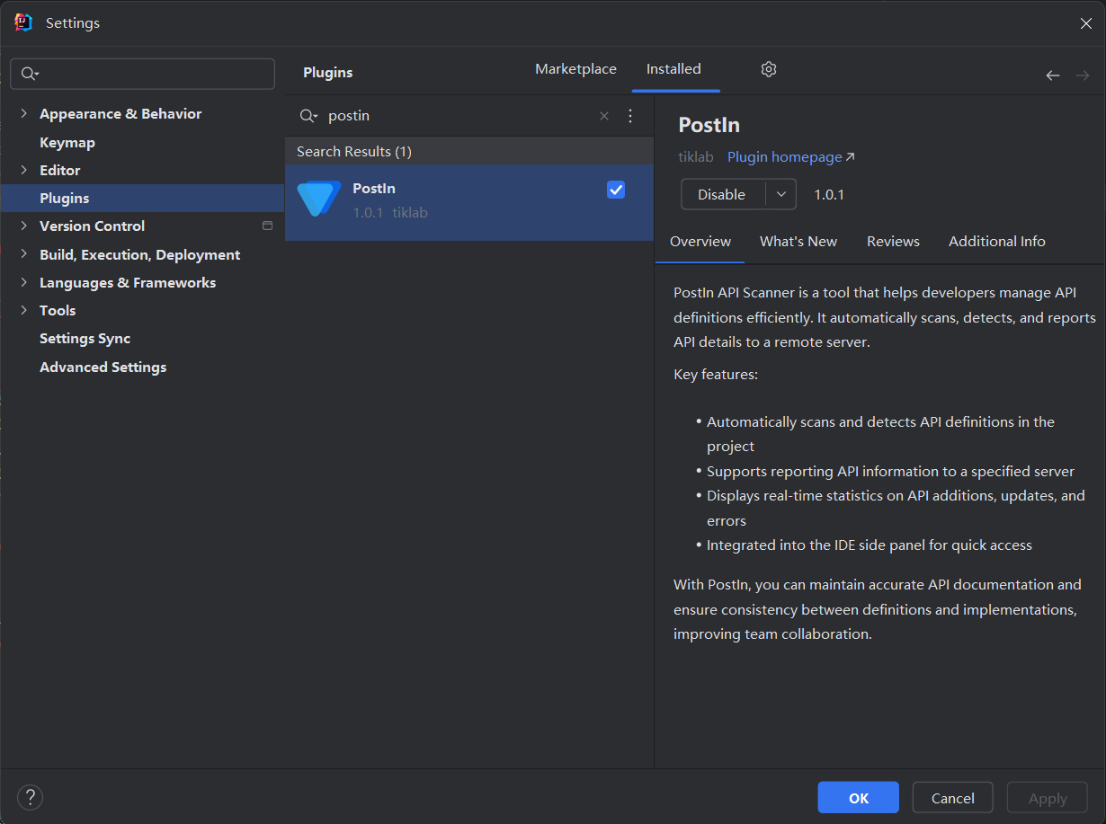Viewport: 1106px width, 824px height.
Task: Click version 1.0.1 next to Disable
Action: coord(829,194)
